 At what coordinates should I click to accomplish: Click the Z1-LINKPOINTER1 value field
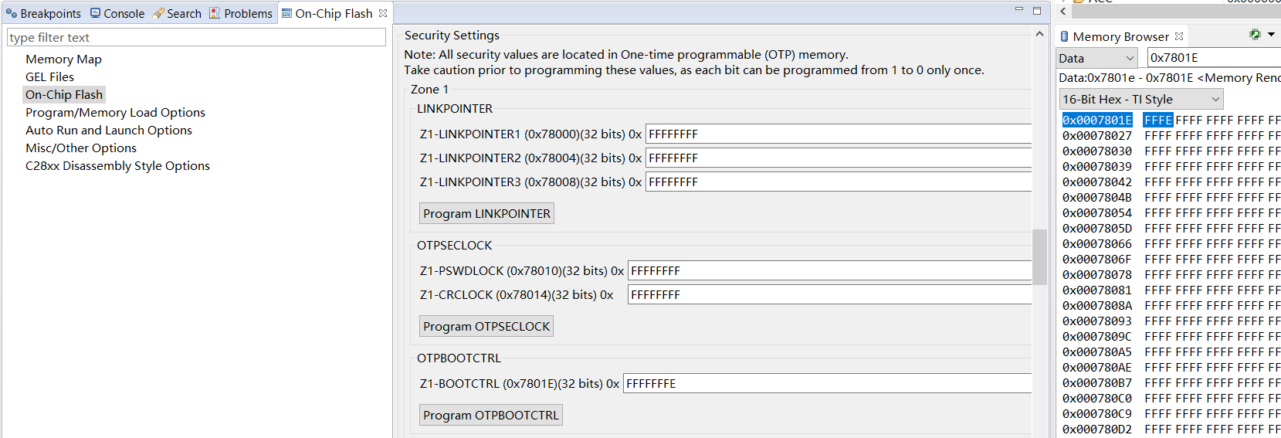pyautogui.click(x=838, y=134)
